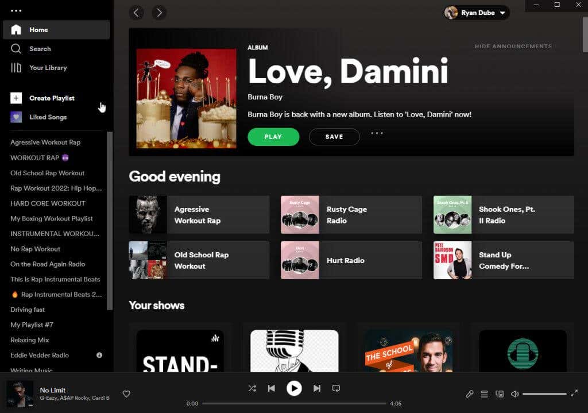588x413 pixels.
Task: Click the green Play button for Love, Damini
Action: point(273,137)
